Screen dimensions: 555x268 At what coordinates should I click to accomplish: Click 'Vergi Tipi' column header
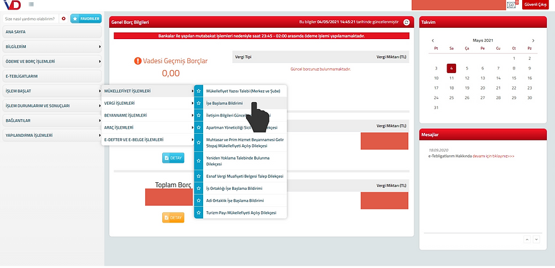243,57
